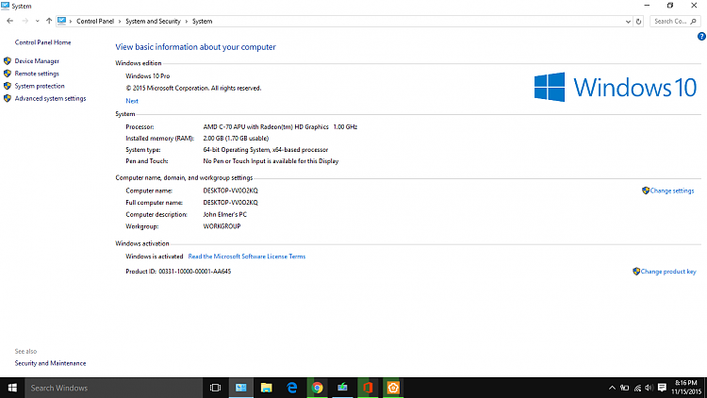Select System in the breadcrumb path
The height and width of the screenshot is (398, 707).
(x=202, y=21)
